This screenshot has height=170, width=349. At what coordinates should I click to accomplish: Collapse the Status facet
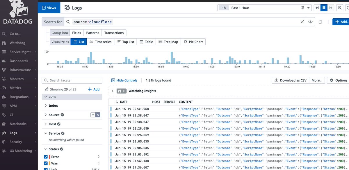(x=46, y=149)
